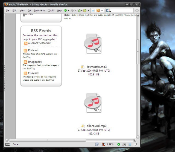
Task: Click the grayed forward arrow button
Action: tap(72, 10)
